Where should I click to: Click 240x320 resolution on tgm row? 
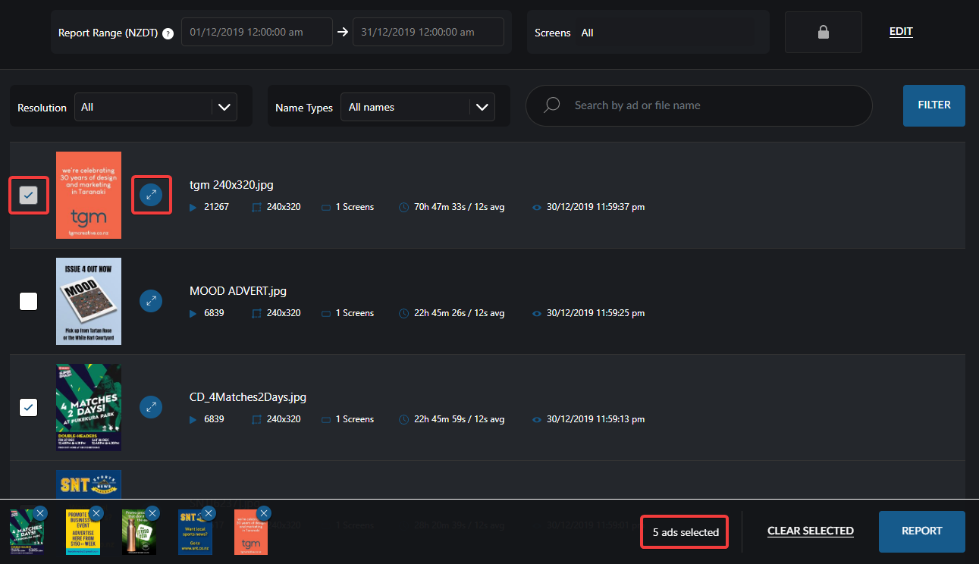tap(284, 207)
